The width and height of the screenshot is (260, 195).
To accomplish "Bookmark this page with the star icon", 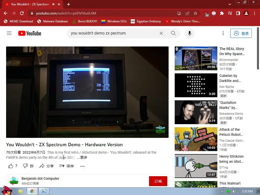I will 196,13.
